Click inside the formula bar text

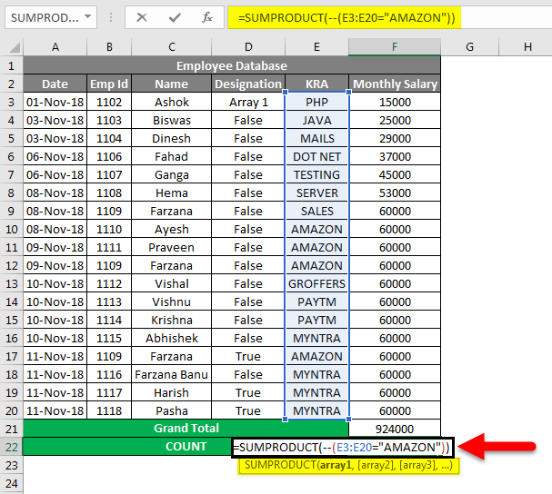pyautogui.click(x=346, y=17)
